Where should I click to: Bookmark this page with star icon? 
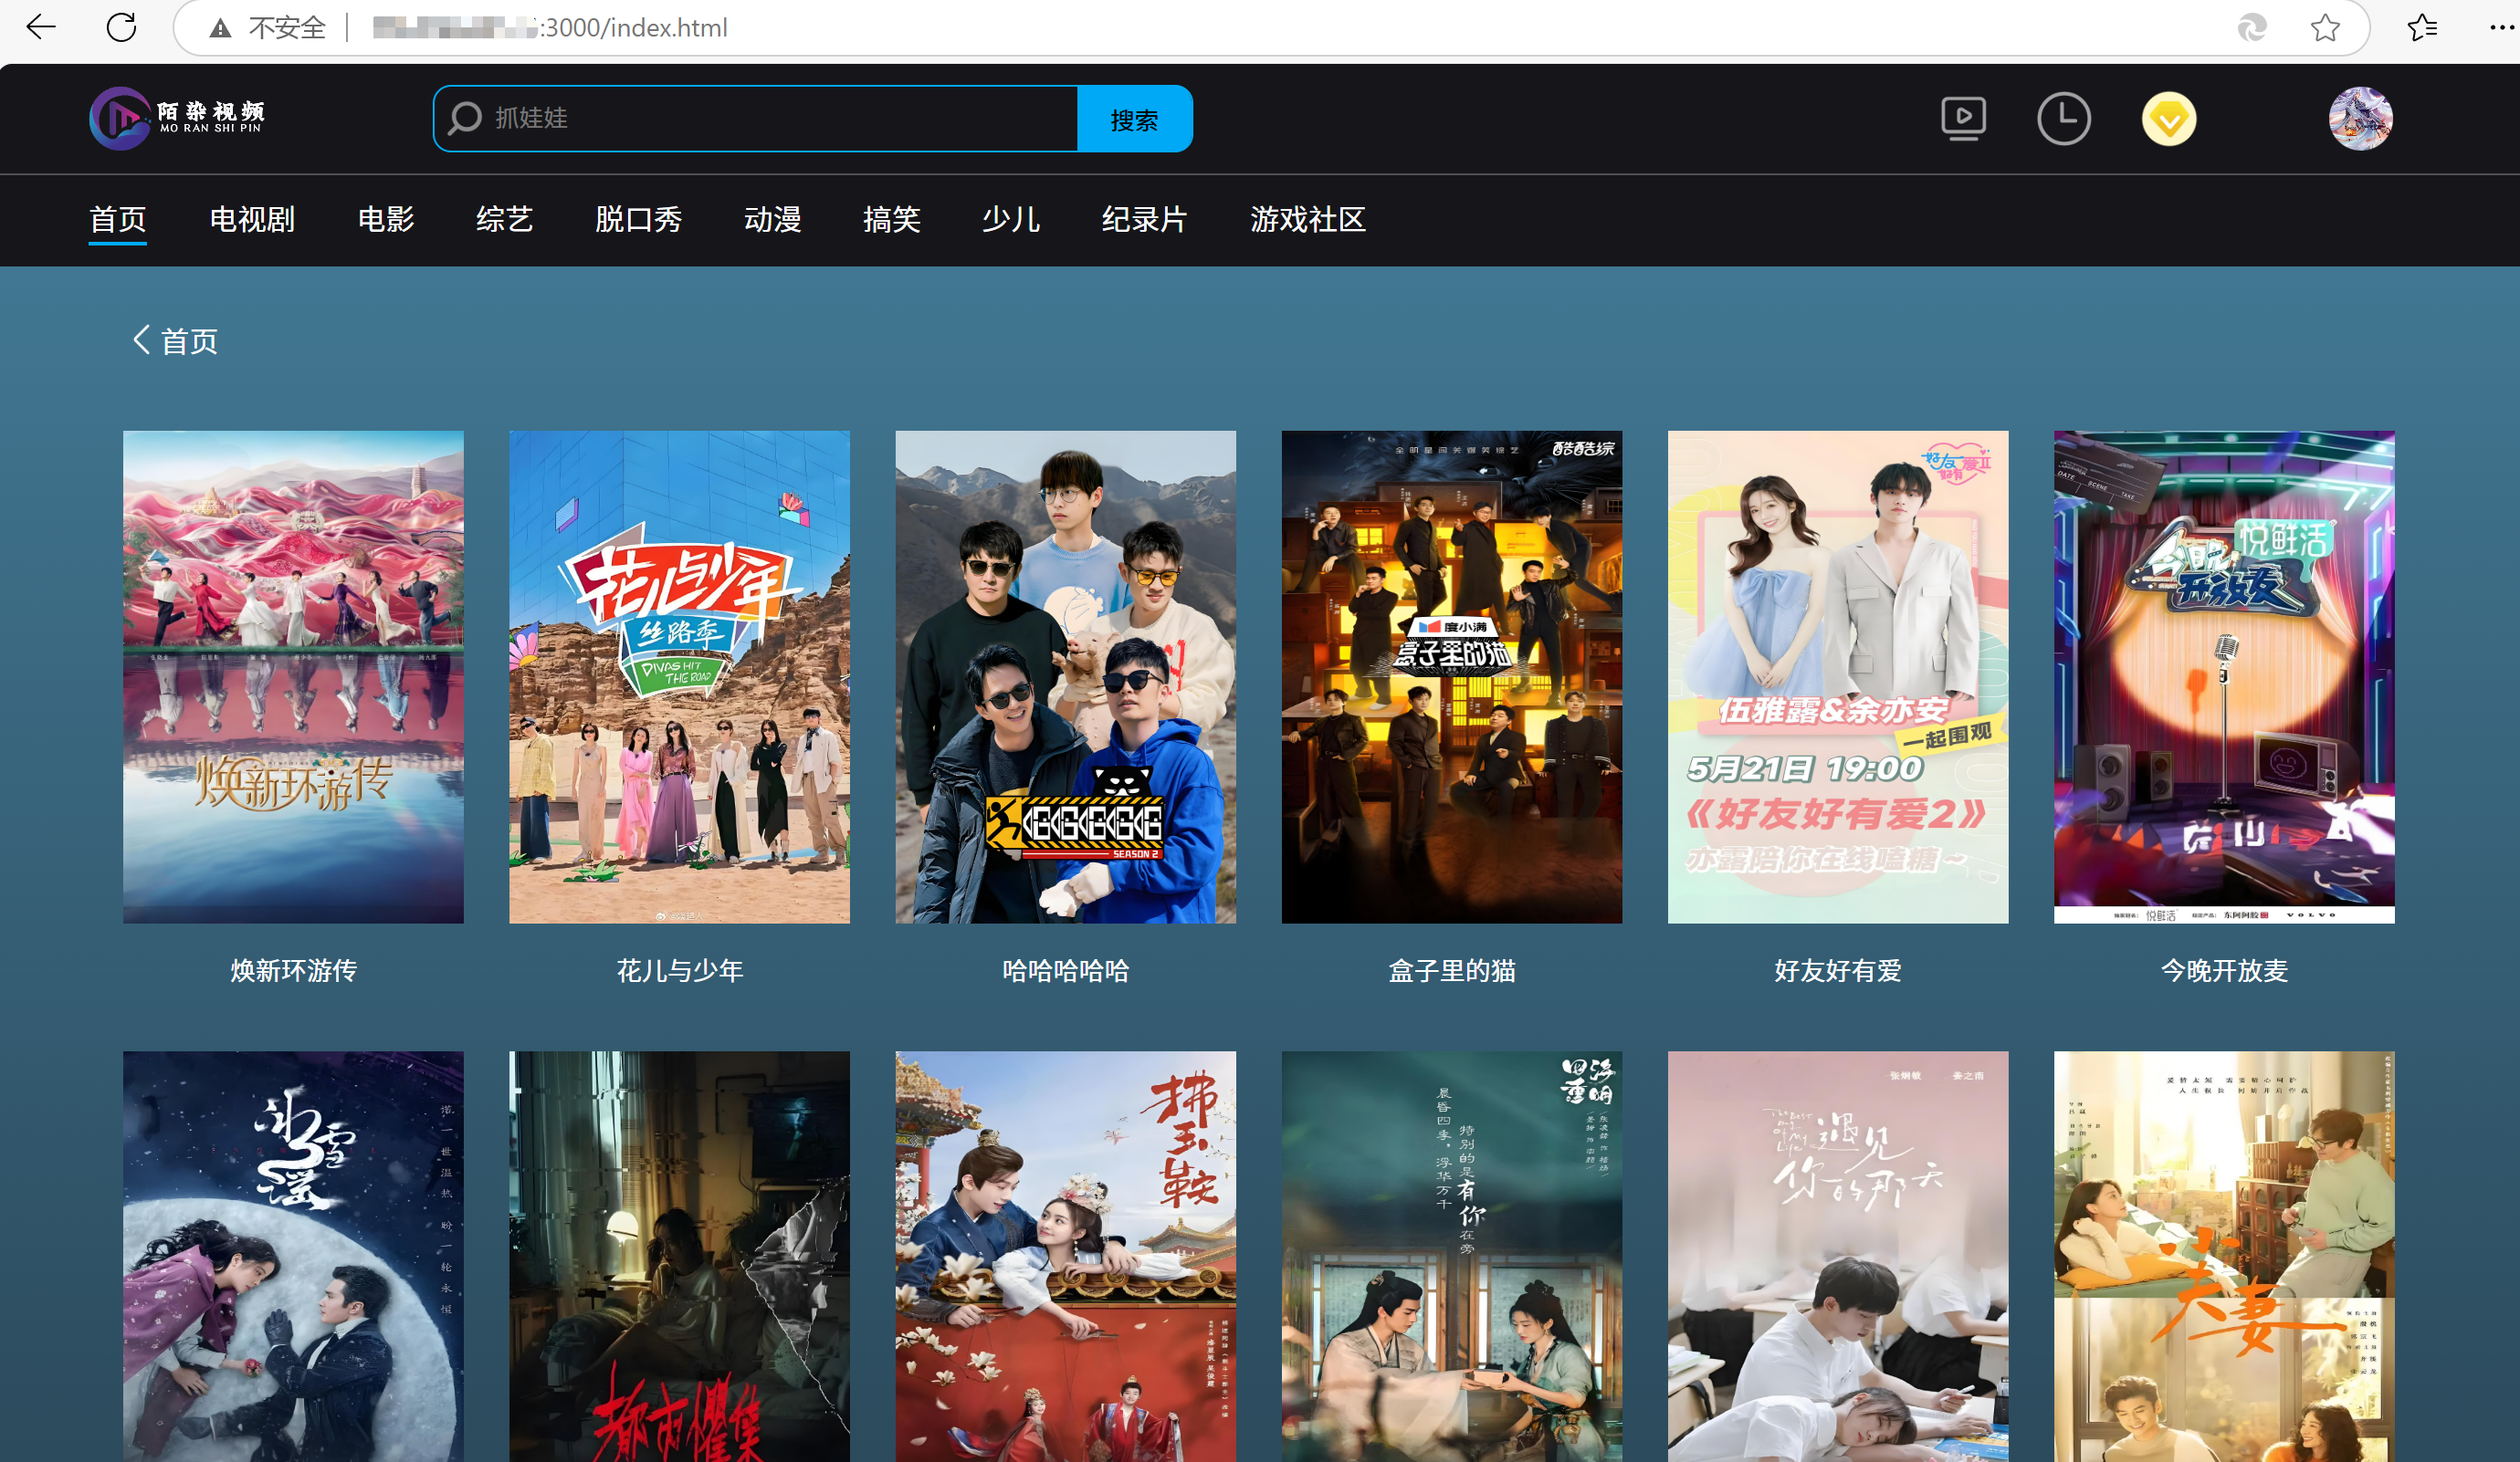(2325, 27)
